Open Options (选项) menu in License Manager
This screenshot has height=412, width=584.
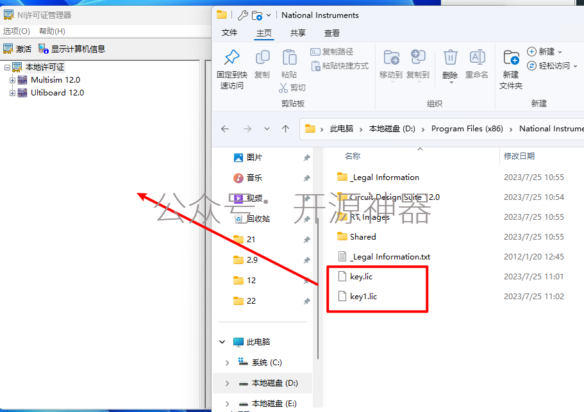tap(17, 31)
